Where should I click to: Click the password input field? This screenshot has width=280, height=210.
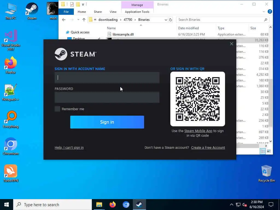point(107,97)
